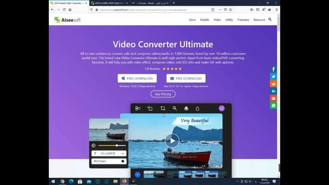Go back with the browser back arrow

52,10
